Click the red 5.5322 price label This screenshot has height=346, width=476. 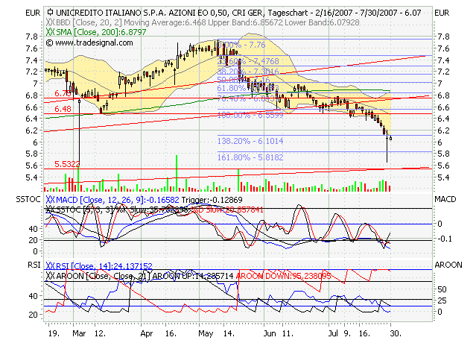point(67,164)
